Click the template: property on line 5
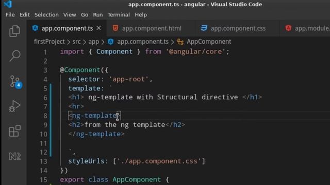 [86, 88]
